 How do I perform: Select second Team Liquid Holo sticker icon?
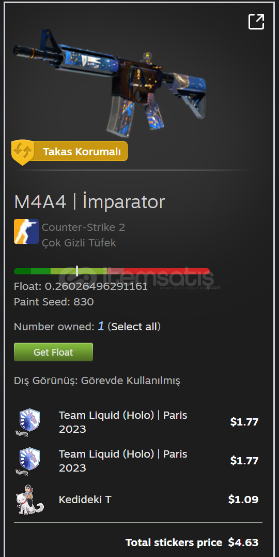point(28,461)
